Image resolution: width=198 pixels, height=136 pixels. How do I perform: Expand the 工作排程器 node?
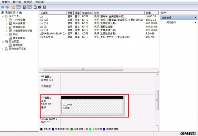tap(7, 20)
